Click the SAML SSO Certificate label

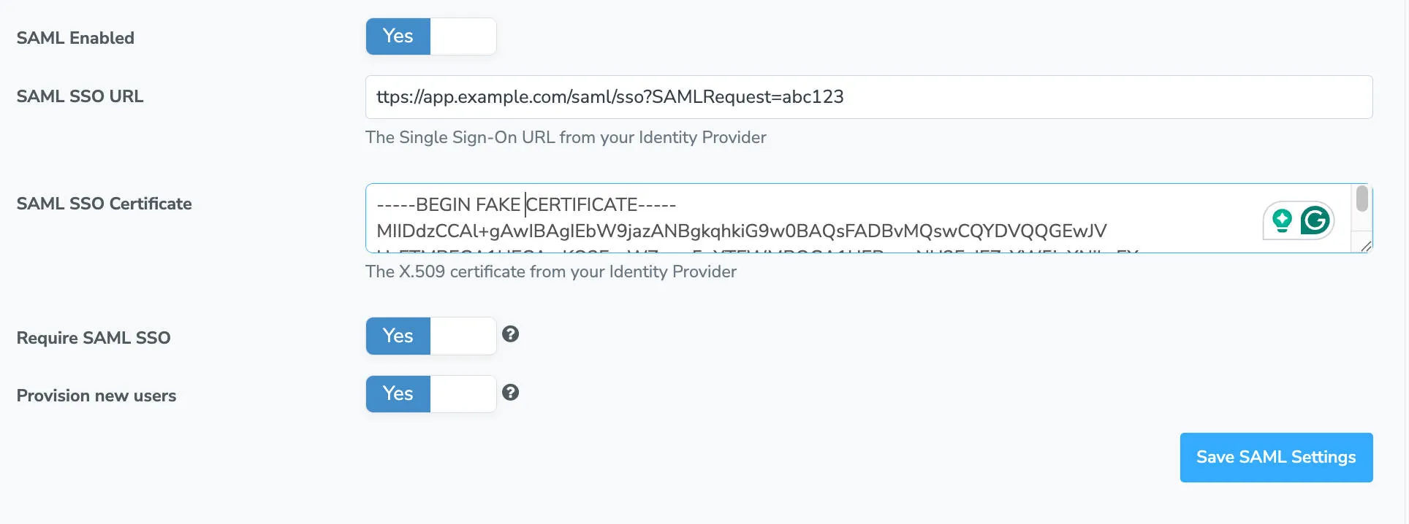[104, 204]
